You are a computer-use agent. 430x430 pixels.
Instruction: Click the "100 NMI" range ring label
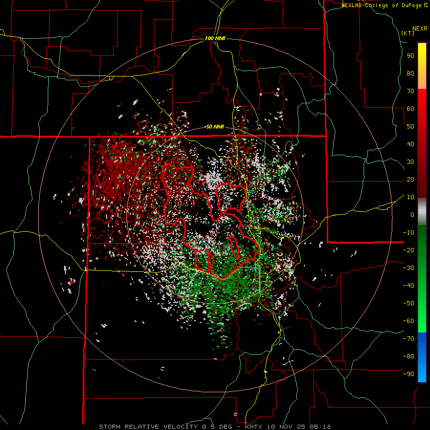215,38
